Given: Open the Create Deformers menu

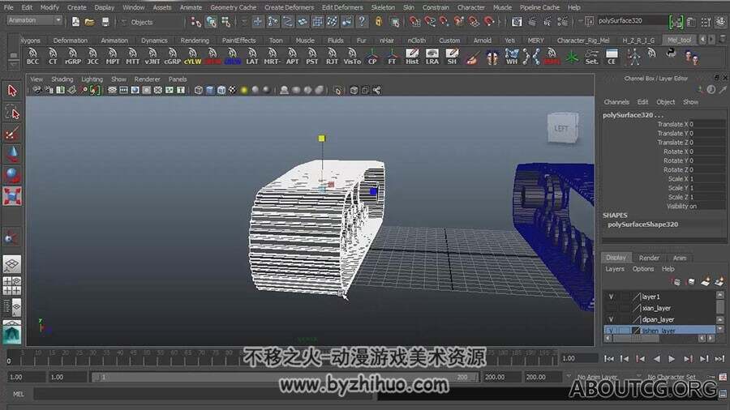Looking at the screenshot, I should (x=289, y=7).
